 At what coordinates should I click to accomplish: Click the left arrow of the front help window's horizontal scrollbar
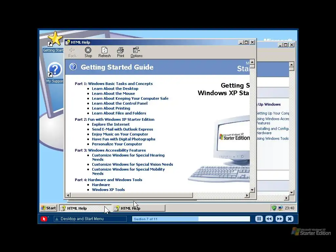click(68, 195)
